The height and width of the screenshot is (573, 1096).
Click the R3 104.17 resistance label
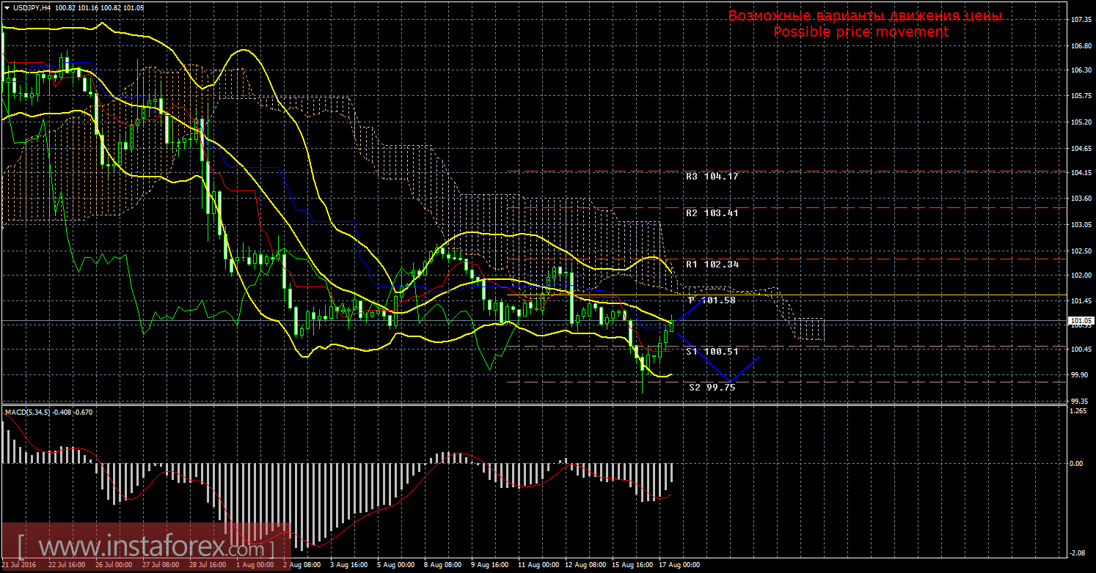point(711,177)
